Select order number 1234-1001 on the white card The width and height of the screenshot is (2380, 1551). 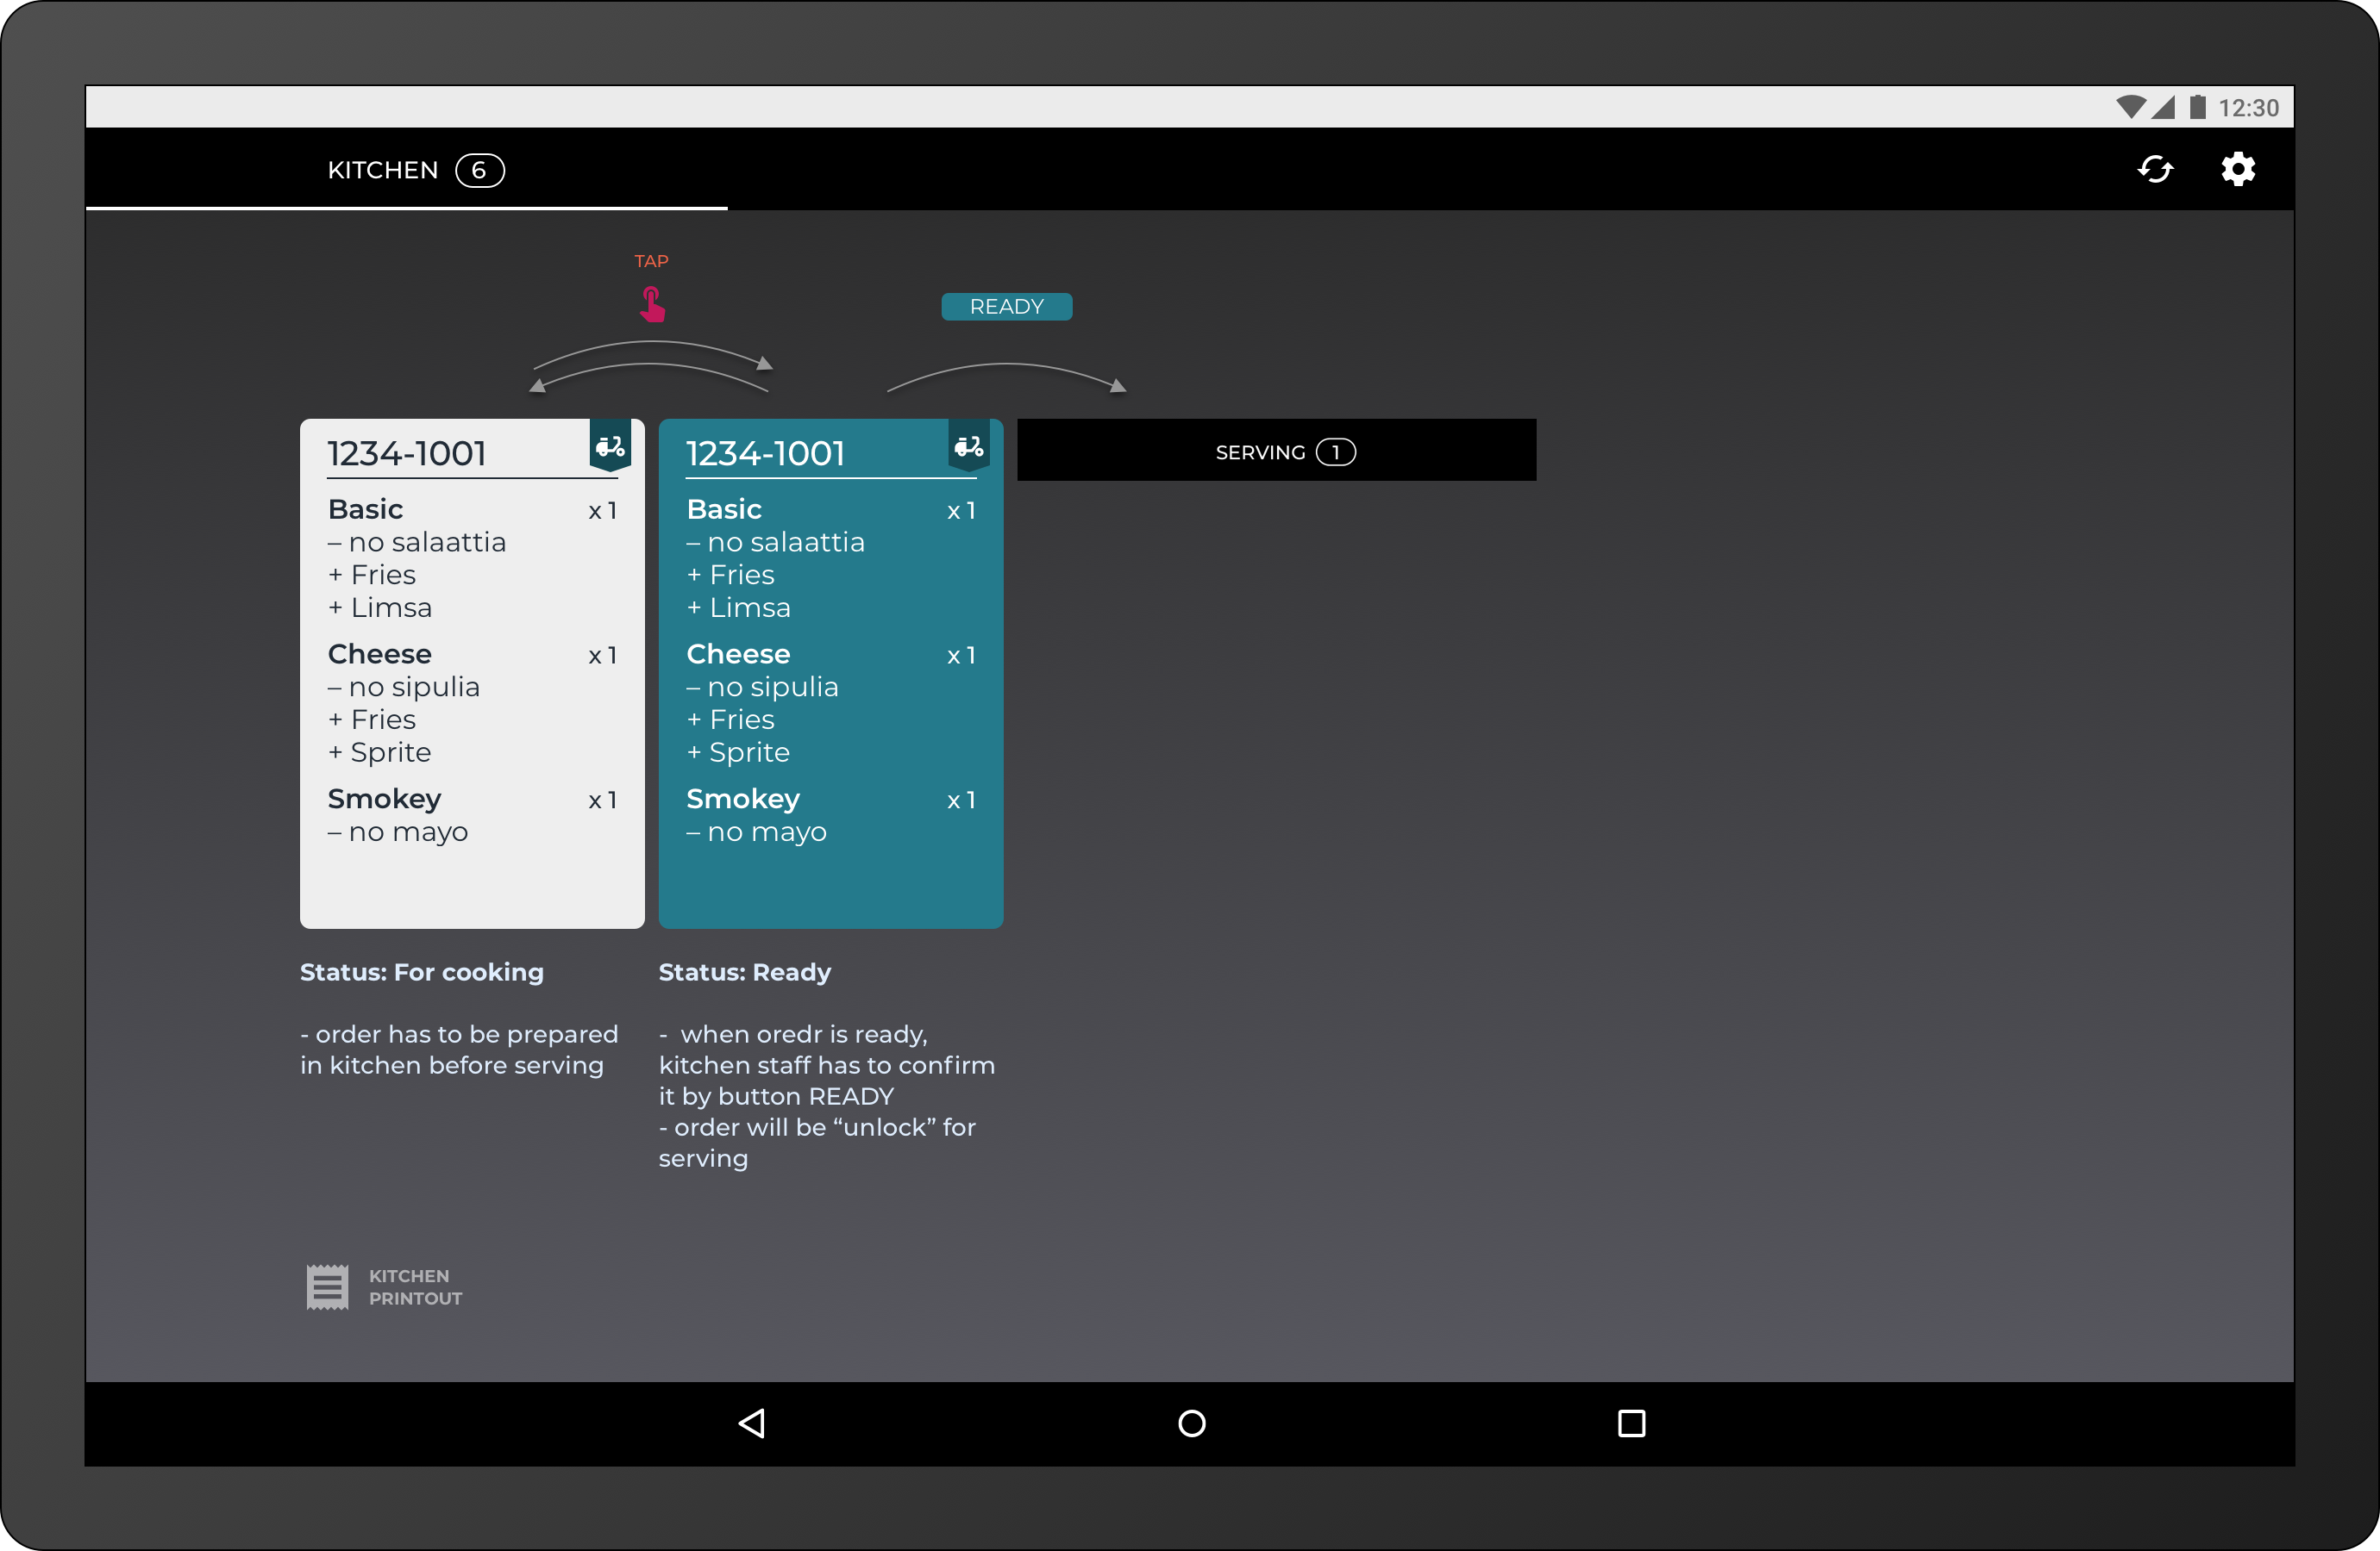(406, 452)
